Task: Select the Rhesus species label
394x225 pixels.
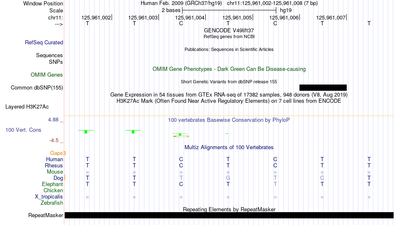Action: tap(54, 165)
